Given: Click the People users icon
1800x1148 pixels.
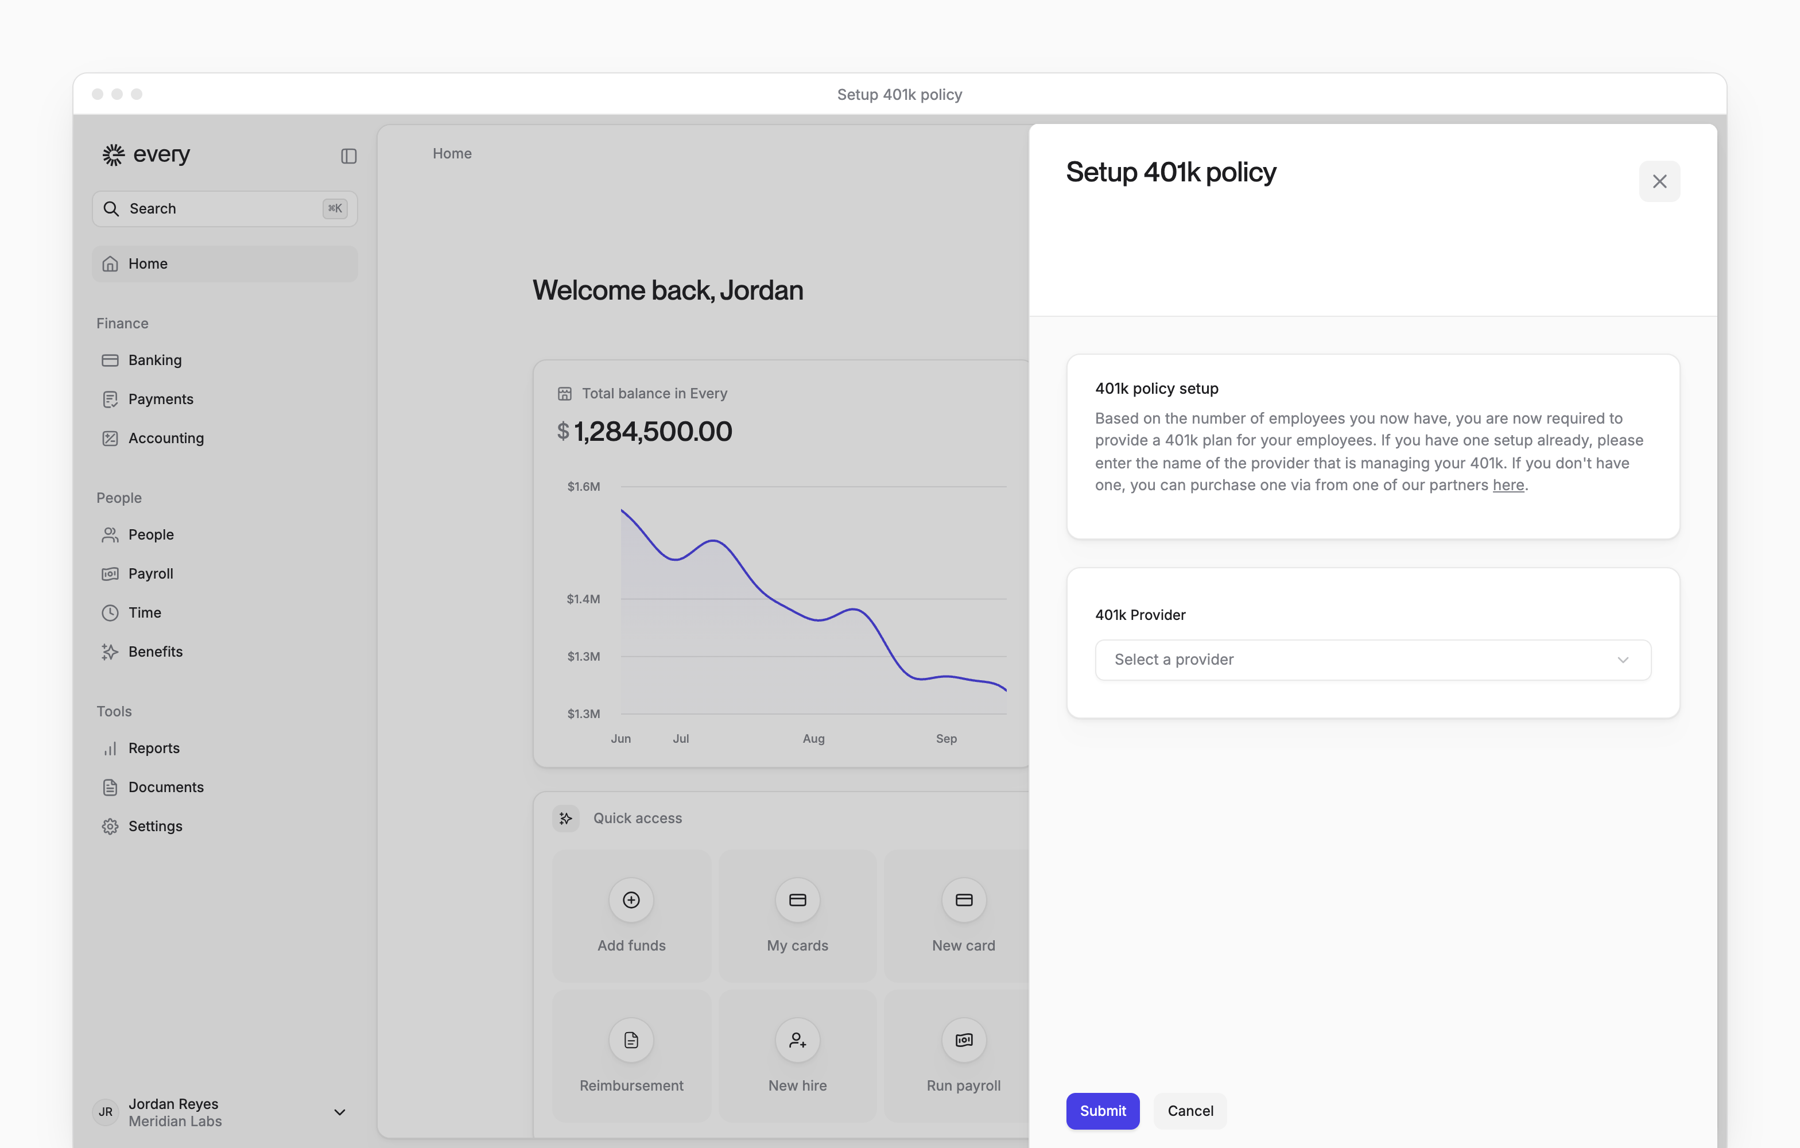Looking at the screenshot, I should (x=110, y=534).
